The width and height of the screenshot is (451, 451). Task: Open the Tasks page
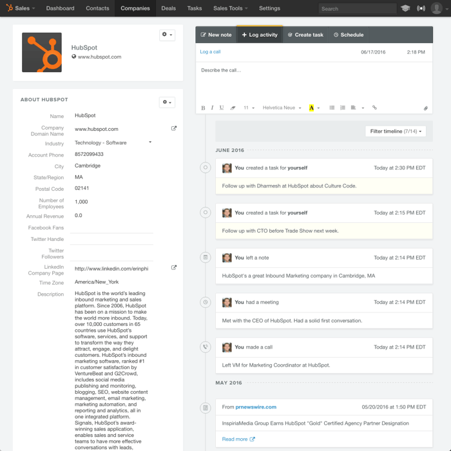(195, 8)
